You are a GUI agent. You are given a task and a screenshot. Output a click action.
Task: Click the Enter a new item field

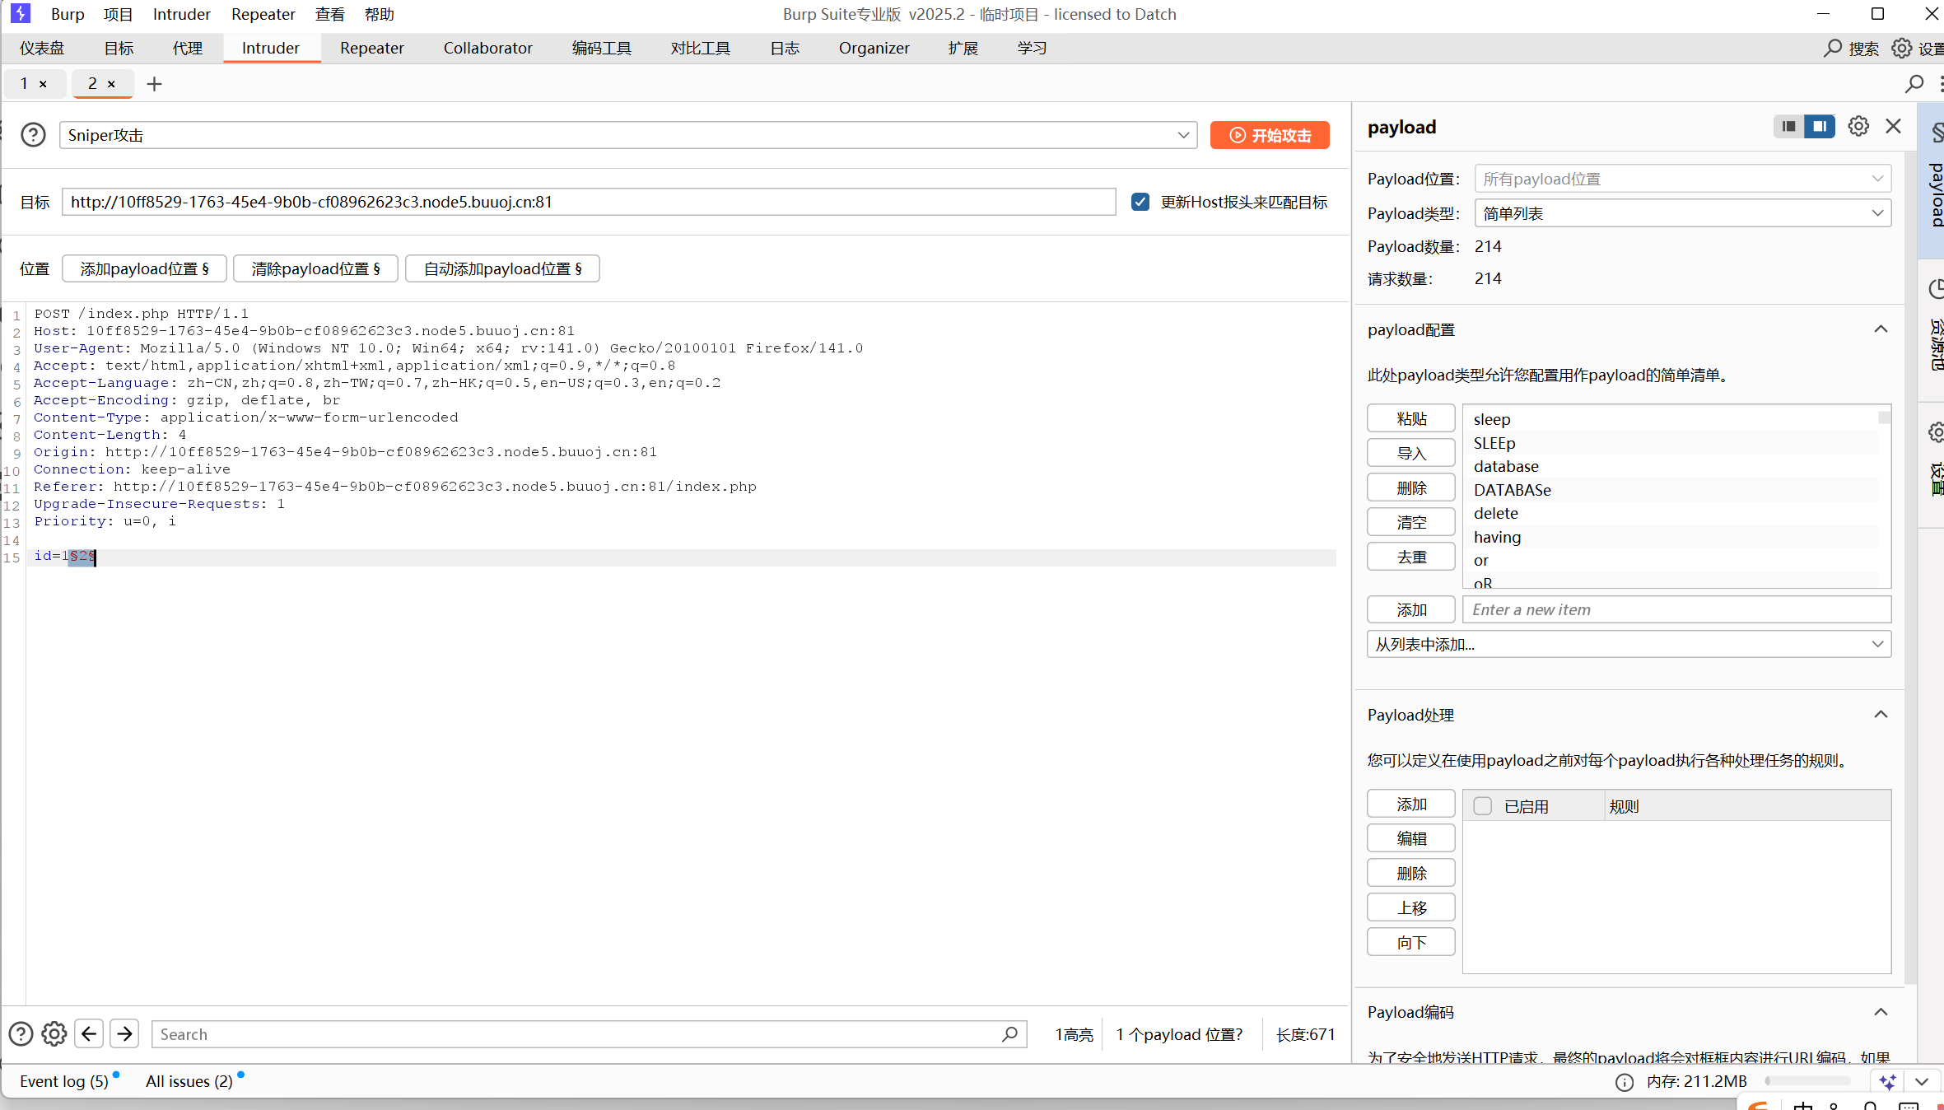point(1677,609)
